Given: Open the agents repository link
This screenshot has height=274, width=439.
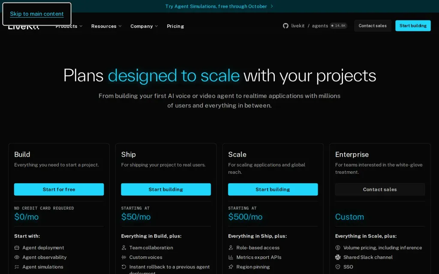Looking at the screenshot, I should (320, 26).
